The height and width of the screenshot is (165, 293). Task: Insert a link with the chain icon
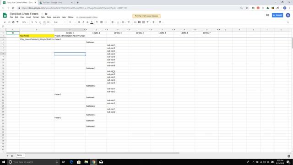coord(135,22)
